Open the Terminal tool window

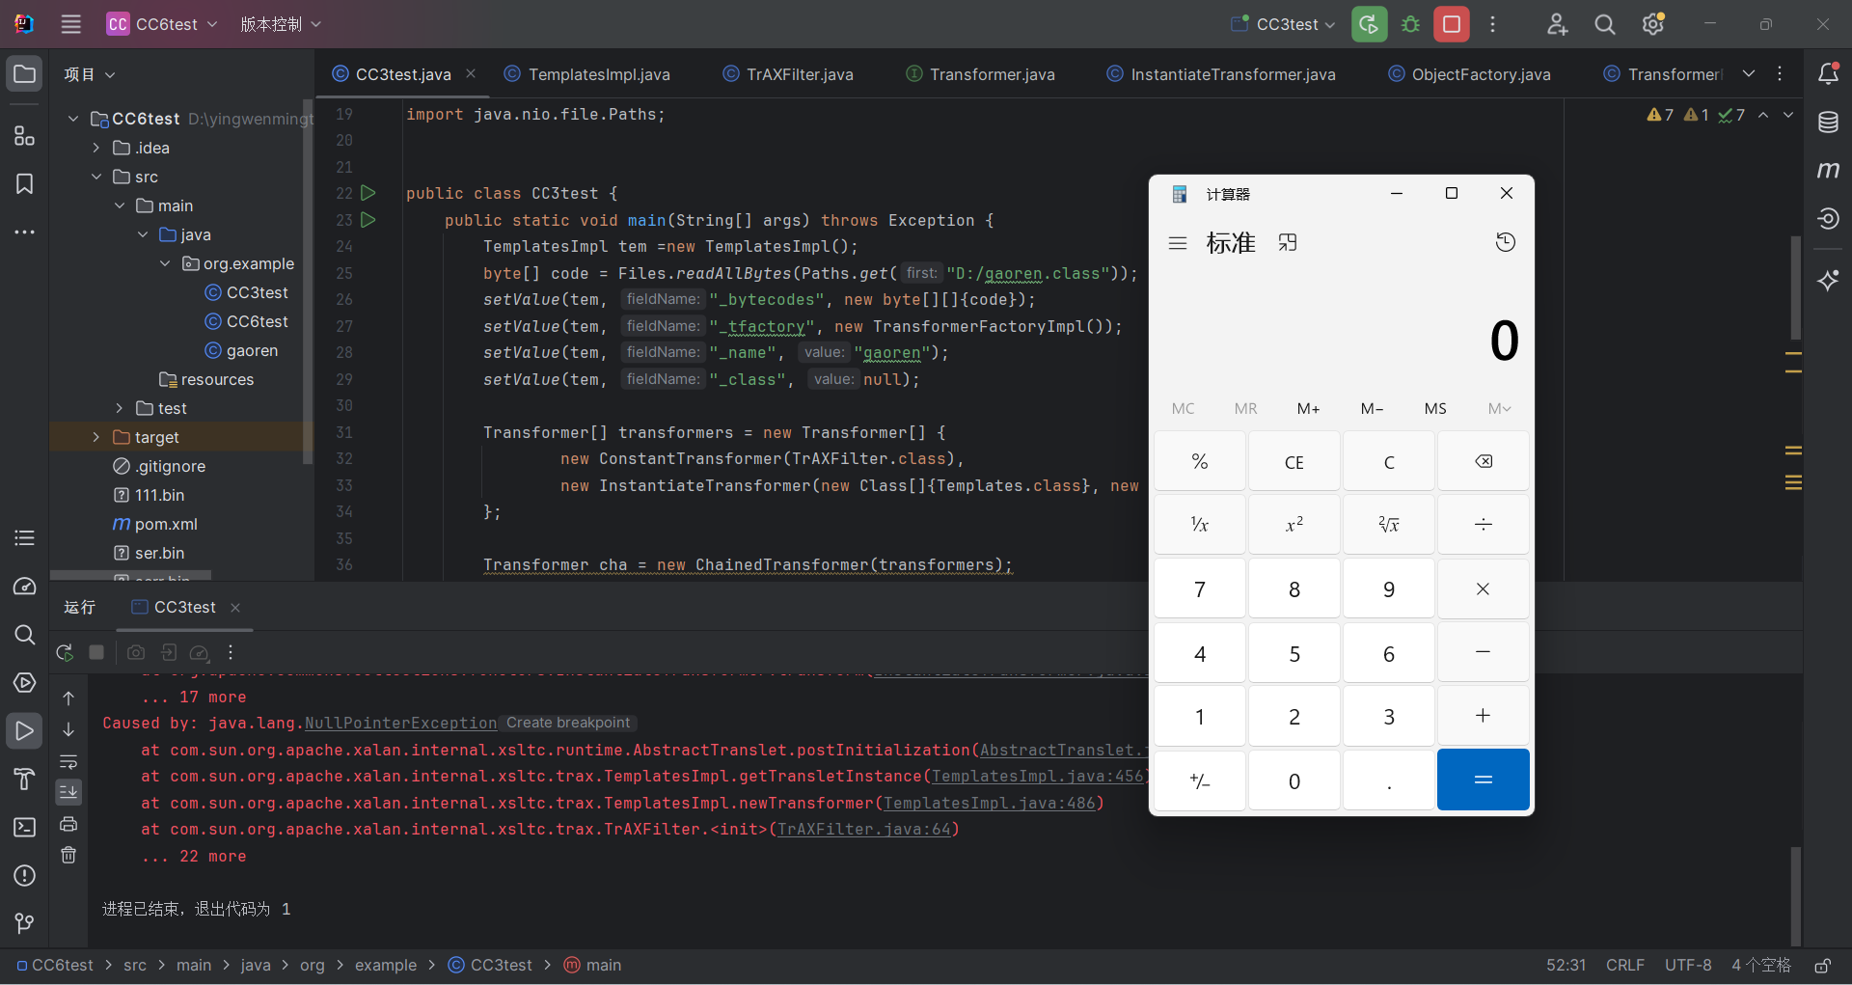[25, 827]
